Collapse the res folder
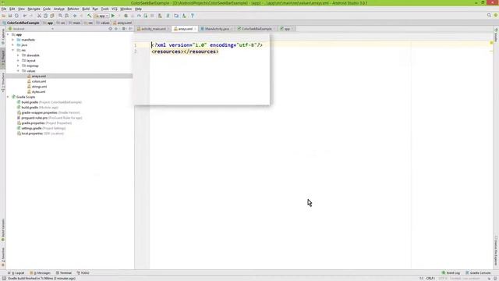499x281 pixels. click(x=13, y=50)
